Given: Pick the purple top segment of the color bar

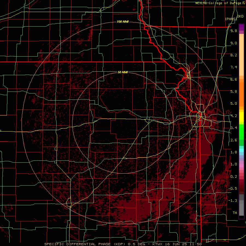Looking at the screenshot, I should (x=241, y=27).
